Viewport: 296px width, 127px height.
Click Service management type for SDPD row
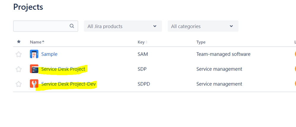click(x=219, y=84)
